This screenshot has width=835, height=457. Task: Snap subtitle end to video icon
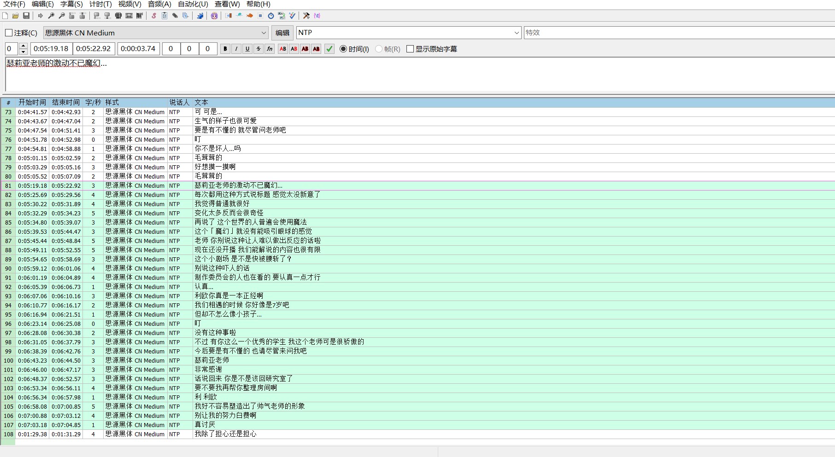coord(107,16)
